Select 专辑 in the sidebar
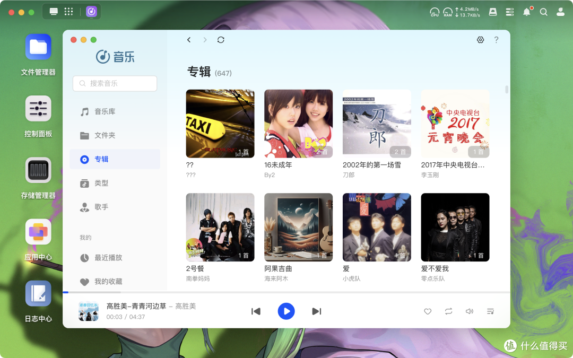The width and height of the screenshot is (573, 358). coord(115,159)
